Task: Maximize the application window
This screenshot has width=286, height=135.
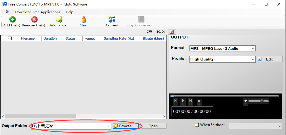Action: [266, 4]
